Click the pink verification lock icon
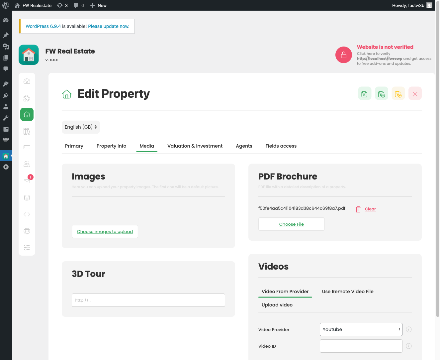The height and width of the screenshot is (360, 440). (343, 55)
